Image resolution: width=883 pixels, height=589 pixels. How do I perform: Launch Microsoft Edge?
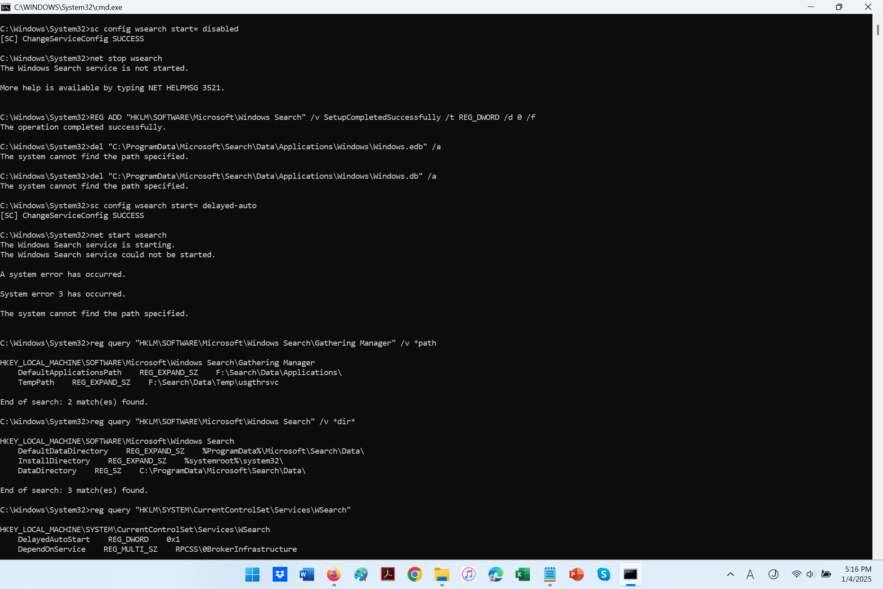495,574
